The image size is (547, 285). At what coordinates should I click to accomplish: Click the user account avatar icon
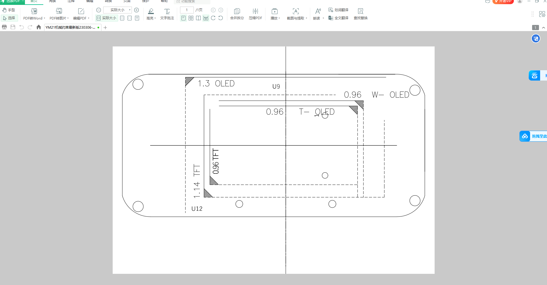click(x=520, y=1)
